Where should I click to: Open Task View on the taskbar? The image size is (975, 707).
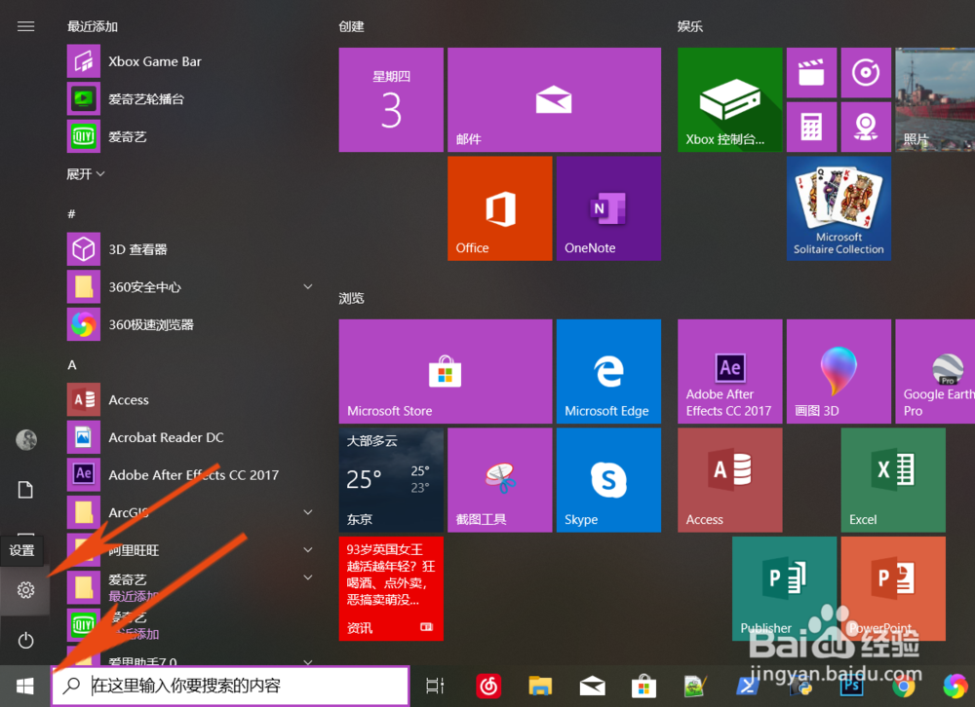pyautogui.click(x=434, y=686)
